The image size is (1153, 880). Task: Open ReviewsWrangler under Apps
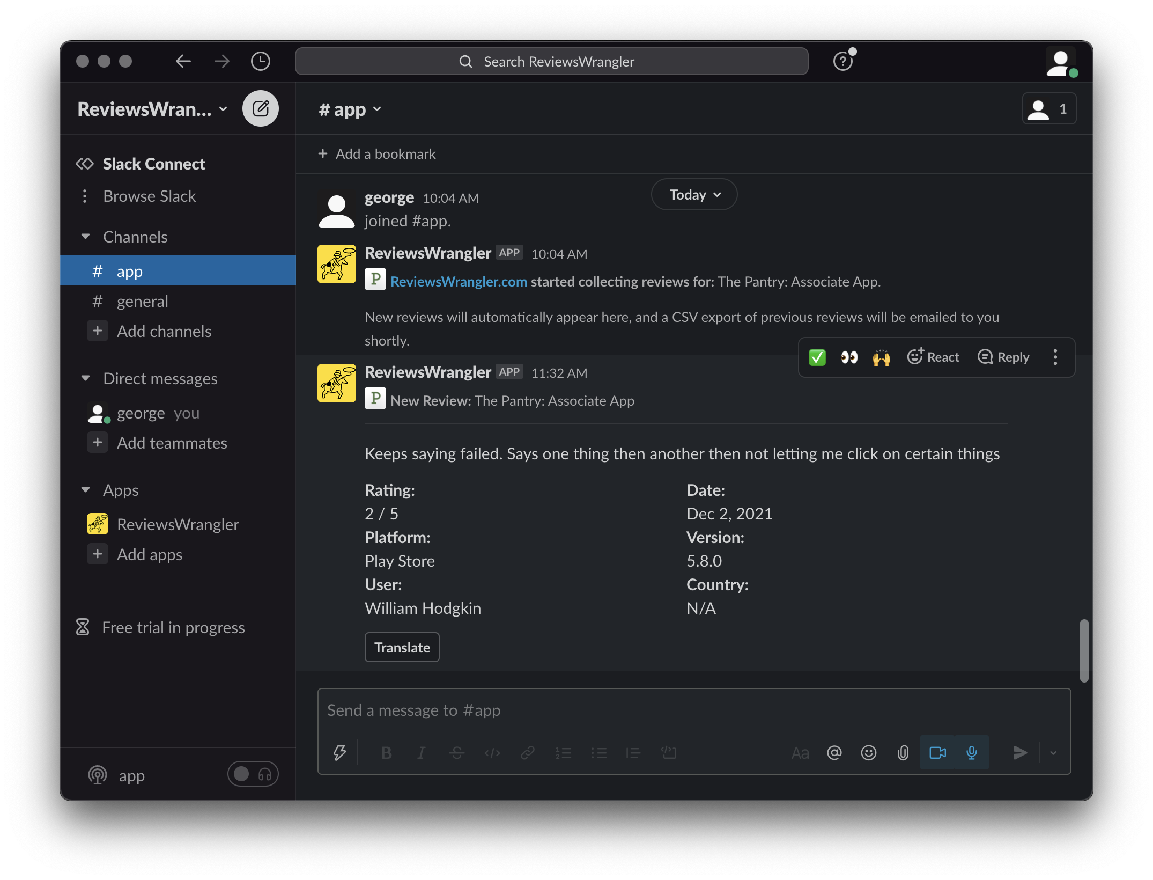(178, 524)
